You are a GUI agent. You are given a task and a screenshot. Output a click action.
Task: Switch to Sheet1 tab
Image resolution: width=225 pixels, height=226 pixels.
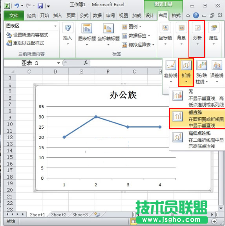click(38, 215)
